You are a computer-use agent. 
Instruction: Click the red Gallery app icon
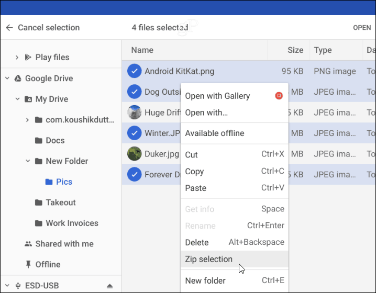pyautogui.click(x=279, y=96)
